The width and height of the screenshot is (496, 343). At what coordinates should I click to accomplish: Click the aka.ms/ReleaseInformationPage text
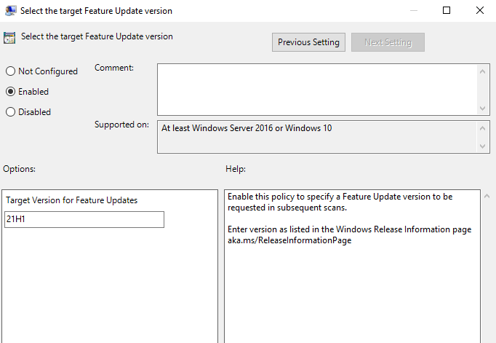pos(289,240)
